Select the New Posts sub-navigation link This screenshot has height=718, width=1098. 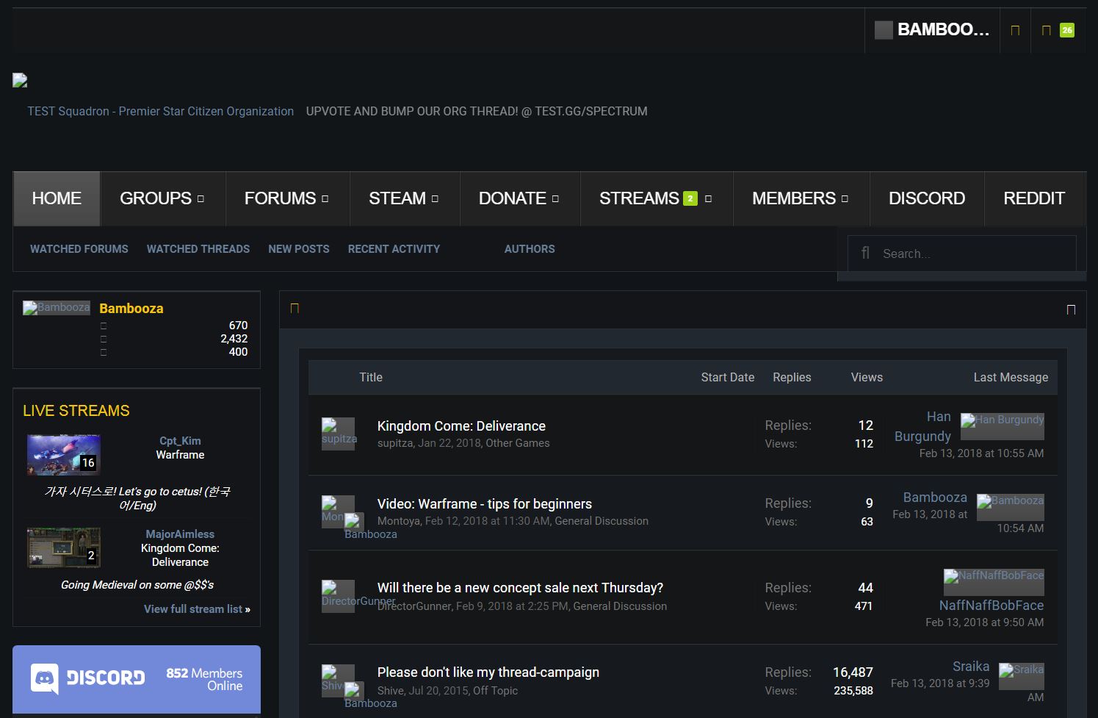[x=298, y=249]
